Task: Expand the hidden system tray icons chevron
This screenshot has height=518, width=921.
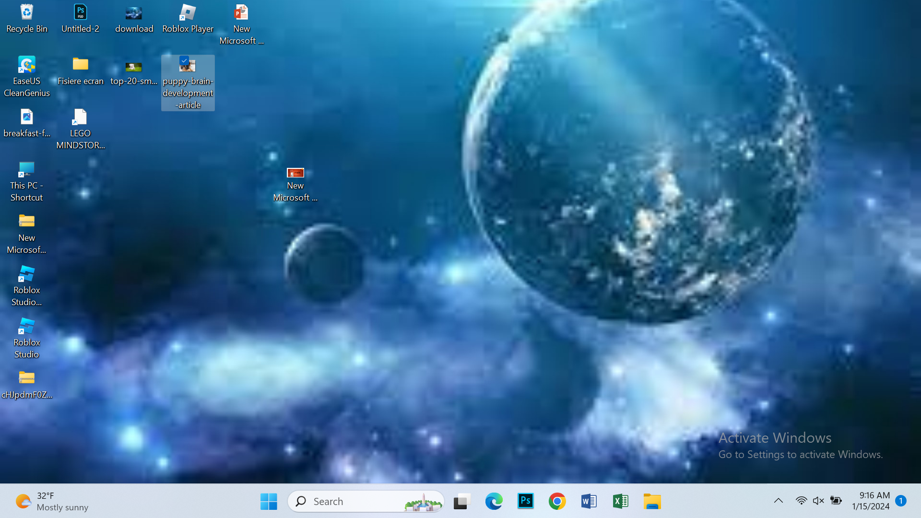Action: pos(779,501)
